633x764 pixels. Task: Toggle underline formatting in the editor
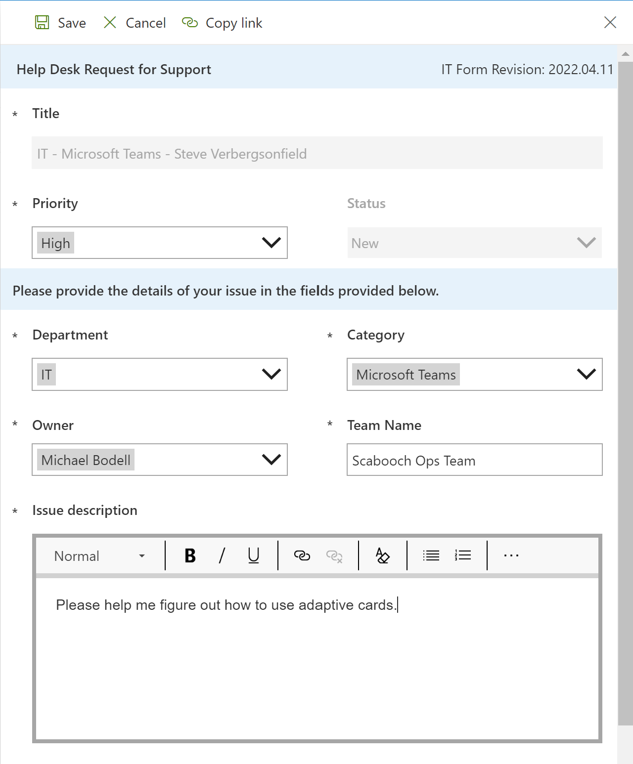254,555
